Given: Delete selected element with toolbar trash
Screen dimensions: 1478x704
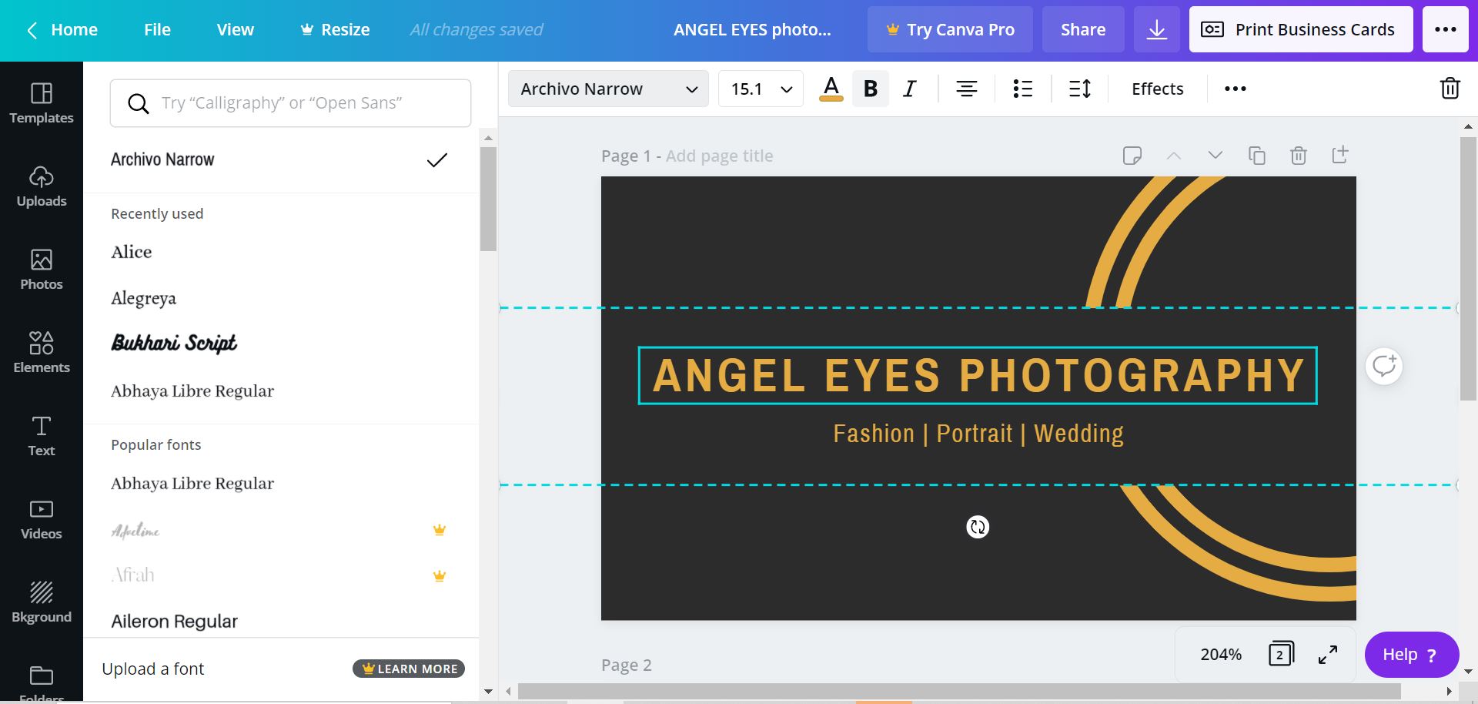Looking at the screenshot, I should coord(1450,89).
